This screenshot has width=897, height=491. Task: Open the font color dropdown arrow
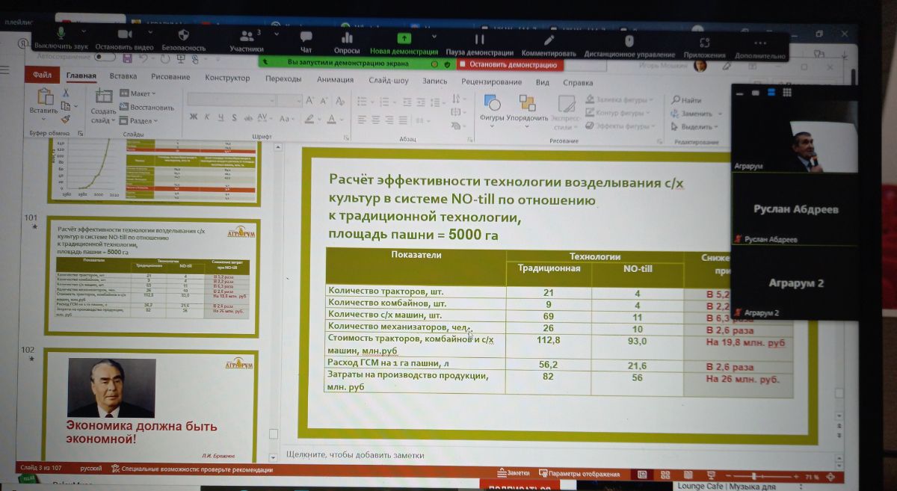(x=342, y=120)
